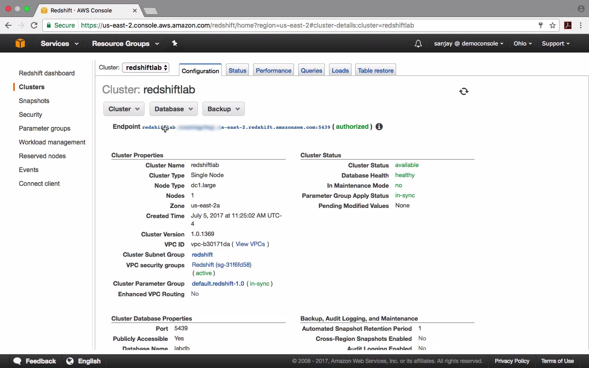Open the Redshift (sg-31f6fd58) security group link
This screenshot has height=368, width=589.
point(221,265)
